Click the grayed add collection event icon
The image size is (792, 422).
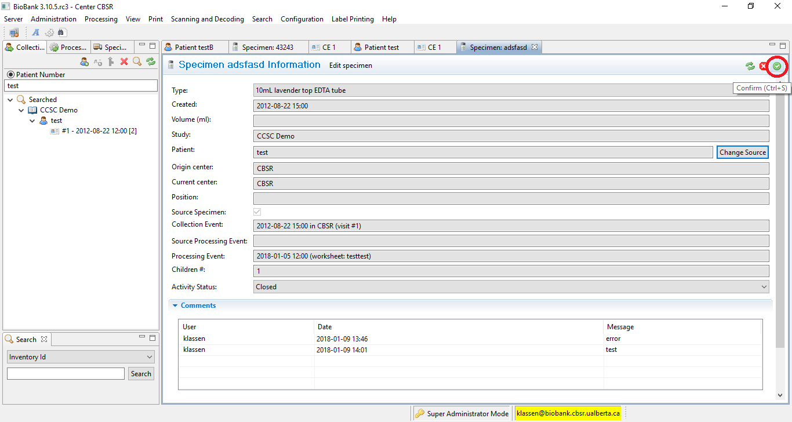pos(98,61)
